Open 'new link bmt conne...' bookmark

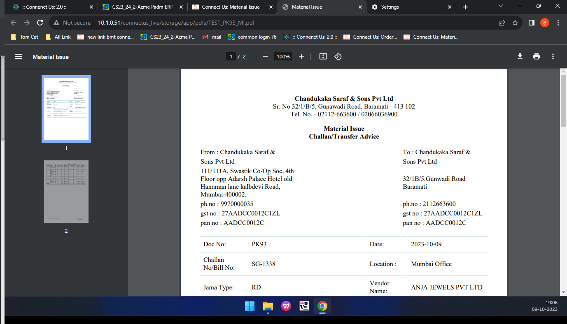pos(106,37)
